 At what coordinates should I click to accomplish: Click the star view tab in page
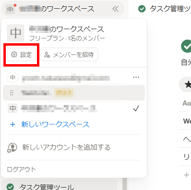[185, 85]
